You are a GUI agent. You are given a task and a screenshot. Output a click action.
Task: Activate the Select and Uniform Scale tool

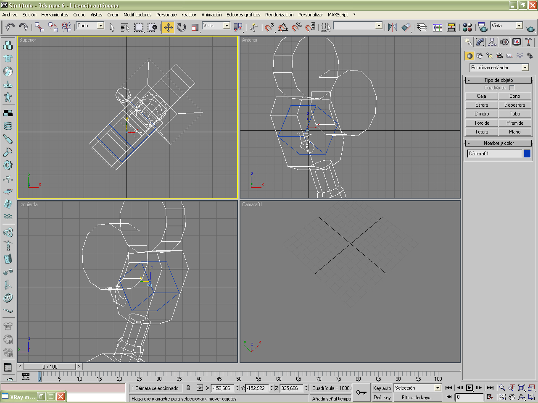[195, 27]
